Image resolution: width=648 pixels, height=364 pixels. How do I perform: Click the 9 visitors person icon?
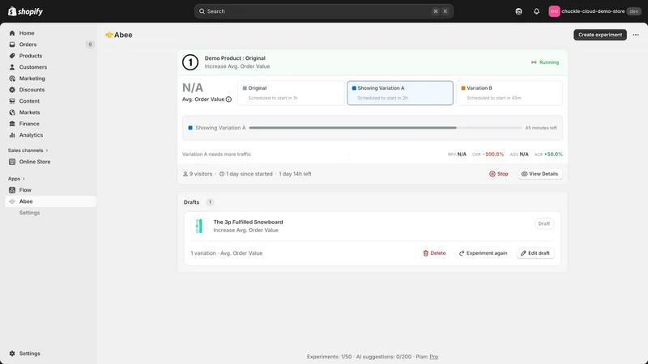coord(185,174)
